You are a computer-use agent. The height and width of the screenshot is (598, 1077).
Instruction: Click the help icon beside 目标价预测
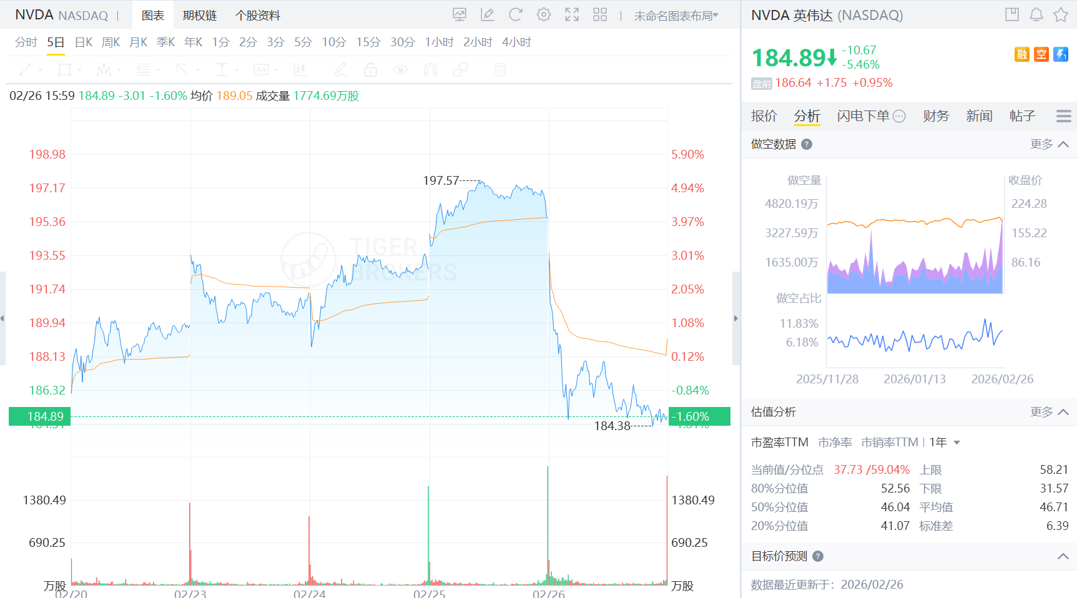click(818, 556)
